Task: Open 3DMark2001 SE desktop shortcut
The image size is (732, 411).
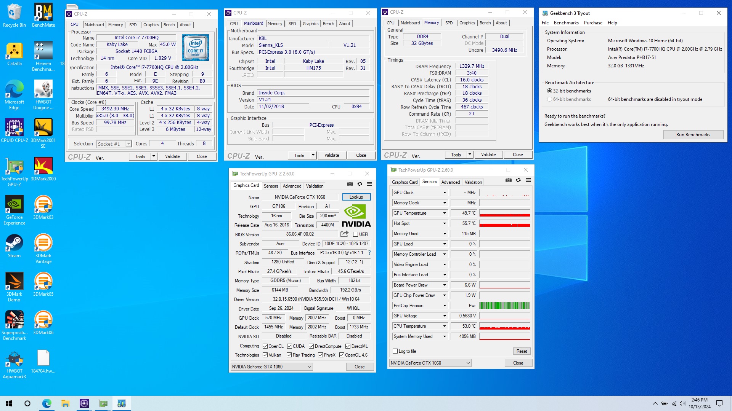Action: (x=43, y=134)
